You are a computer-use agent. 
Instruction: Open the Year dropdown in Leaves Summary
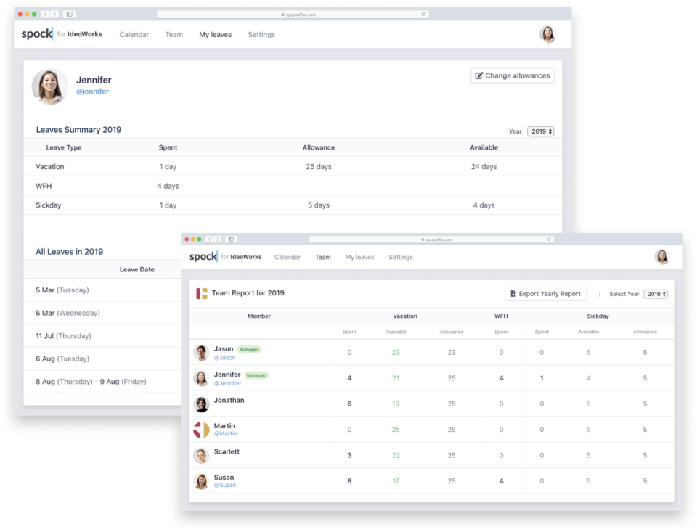tap(541, 131)
